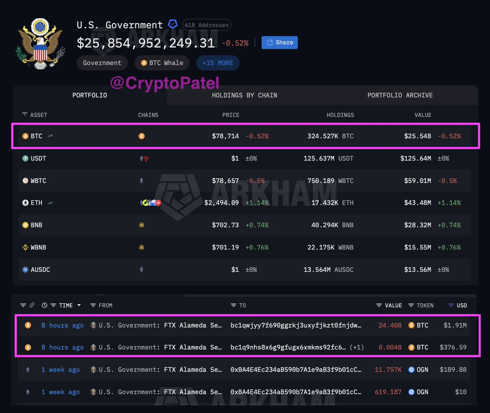Click the WBTC asset coin icon
The width and height of the screenshot is (490, 413).
point(25,181)
